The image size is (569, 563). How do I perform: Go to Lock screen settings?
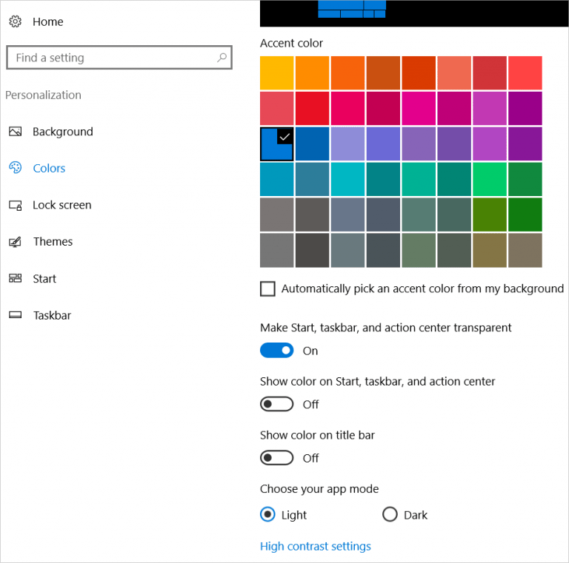click(61, 205)
